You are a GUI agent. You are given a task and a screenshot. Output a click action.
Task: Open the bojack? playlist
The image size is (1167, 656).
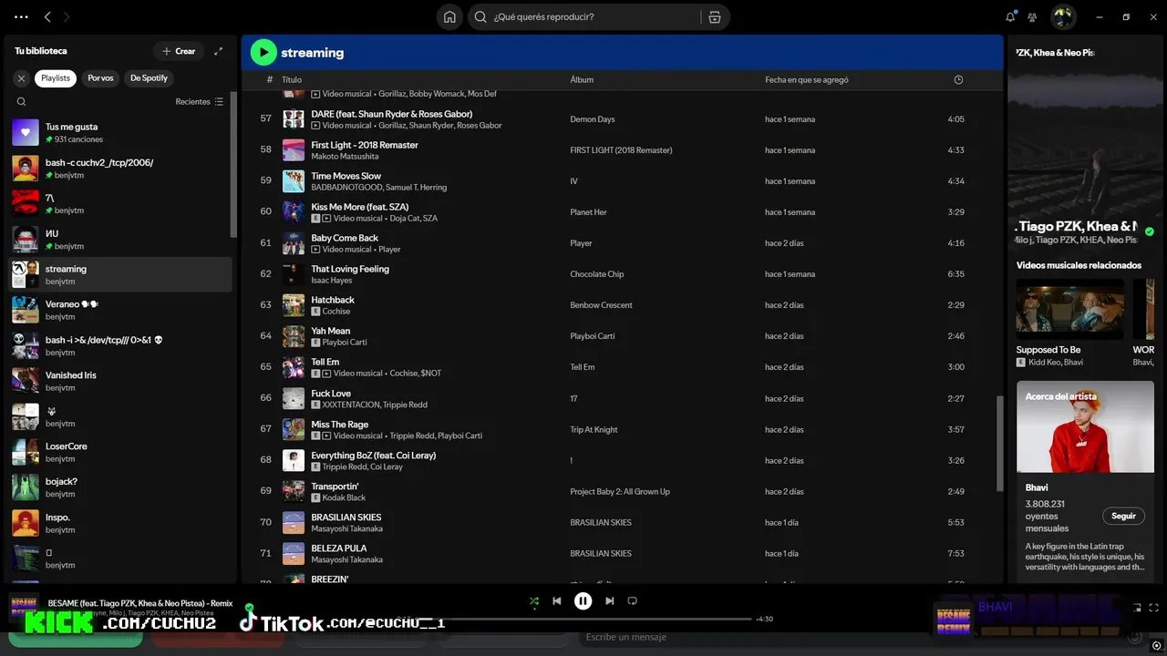(x=120, y=487)
